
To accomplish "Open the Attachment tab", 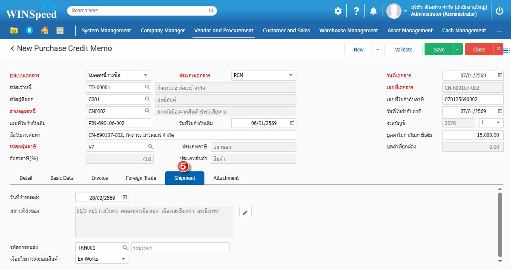I will coord(226,178).
